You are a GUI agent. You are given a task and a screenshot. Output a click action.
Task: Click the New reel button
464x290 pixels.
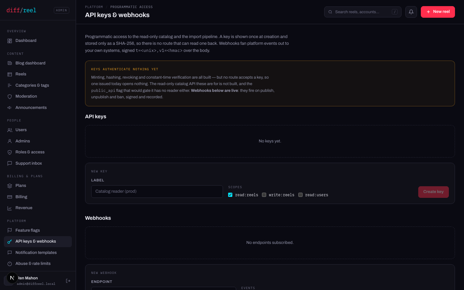[x=438, y=12]
